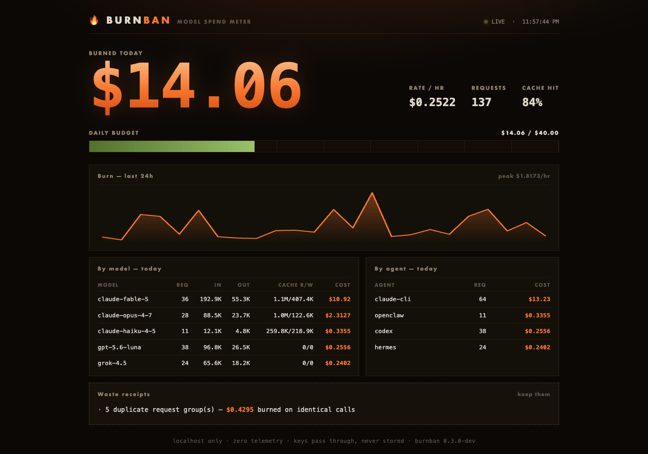Click the daily budget progress bar
Image resolution: width=648 pixels, height=454 pixels.
(324, 146)
